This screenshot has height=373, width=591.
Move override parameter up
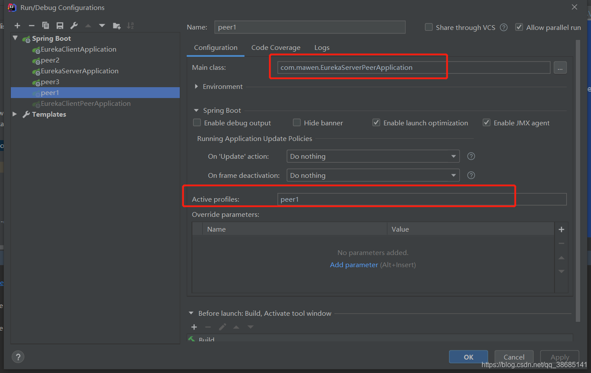[561, 258]
